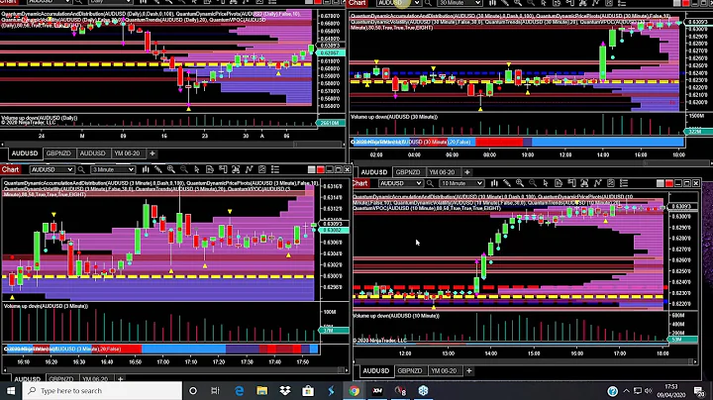Open Data Series icon in the 10 Minute chart

click(x=571, y=183)
